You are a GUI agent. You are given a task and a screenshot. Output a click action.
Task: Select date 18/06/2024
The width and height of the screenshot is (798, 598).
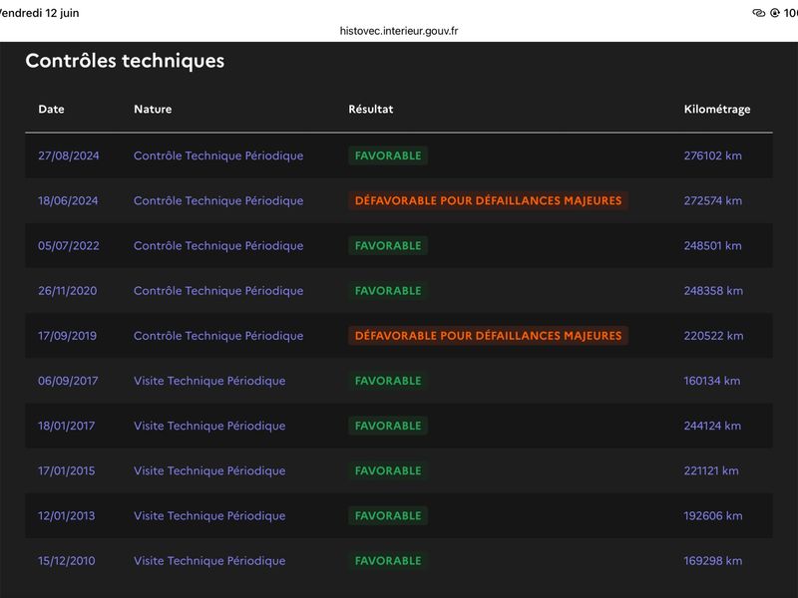[68, 200]
